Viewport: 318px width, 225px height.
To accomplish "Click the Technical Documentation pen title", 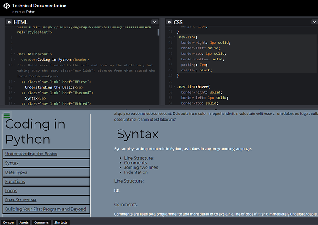I will click(x=39, y=6).
